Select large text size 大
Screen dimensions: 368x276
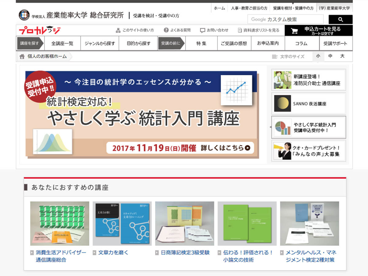click(342, 56)
